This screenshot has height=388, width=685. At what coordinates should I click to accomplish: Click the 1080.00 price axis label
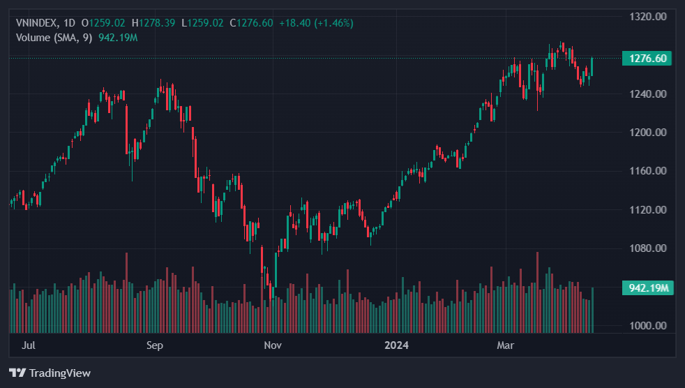(x=648, y=248)
